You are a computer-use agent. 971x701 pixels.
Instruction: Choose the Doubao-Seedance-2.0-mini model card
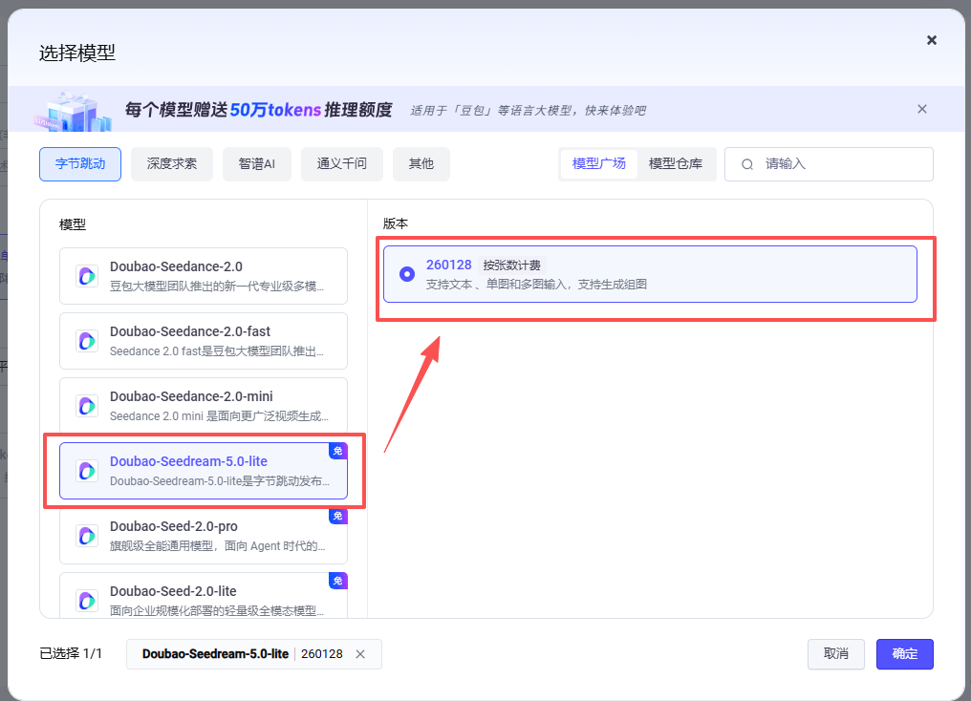(204, 405)
